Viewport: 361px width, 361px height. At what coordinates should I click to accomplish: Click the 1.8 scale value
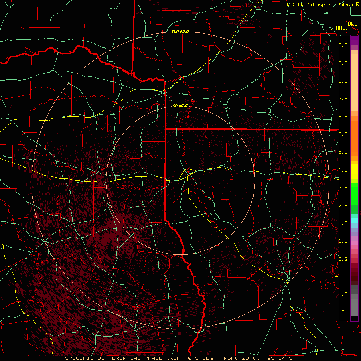point(343,223)
